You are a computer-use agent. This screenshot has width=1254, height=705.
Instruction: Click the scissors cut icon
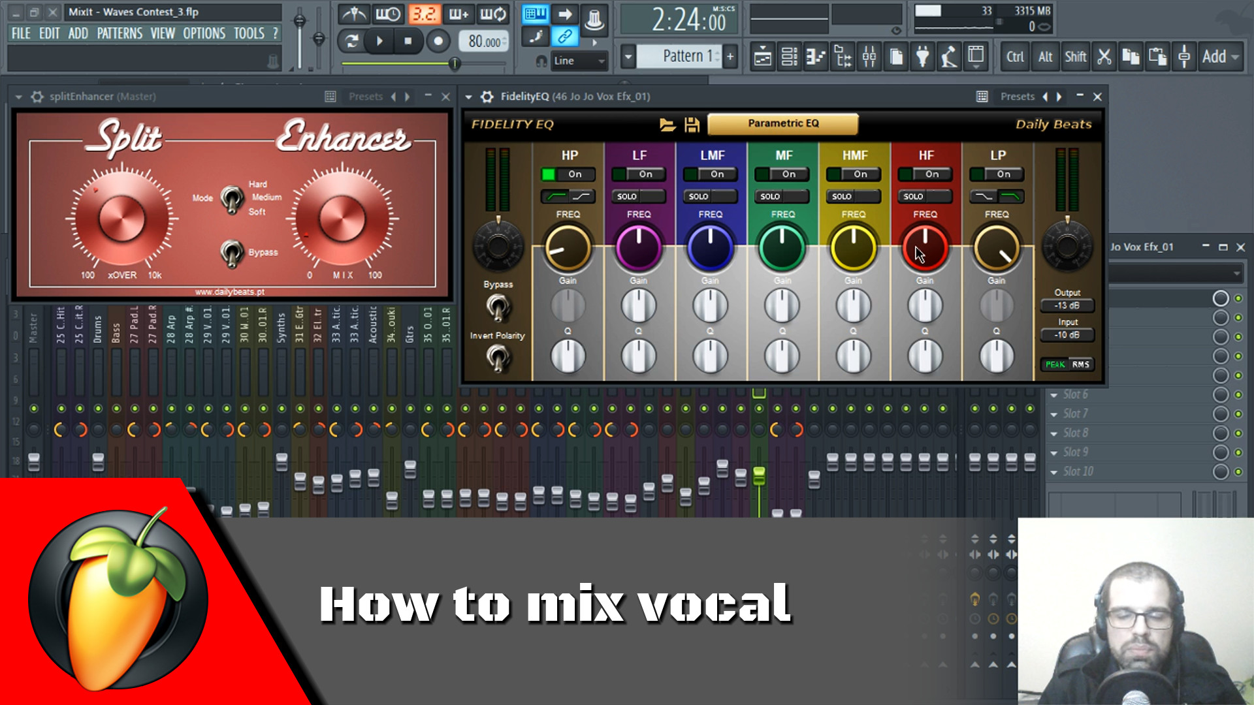click(1104, 57)
